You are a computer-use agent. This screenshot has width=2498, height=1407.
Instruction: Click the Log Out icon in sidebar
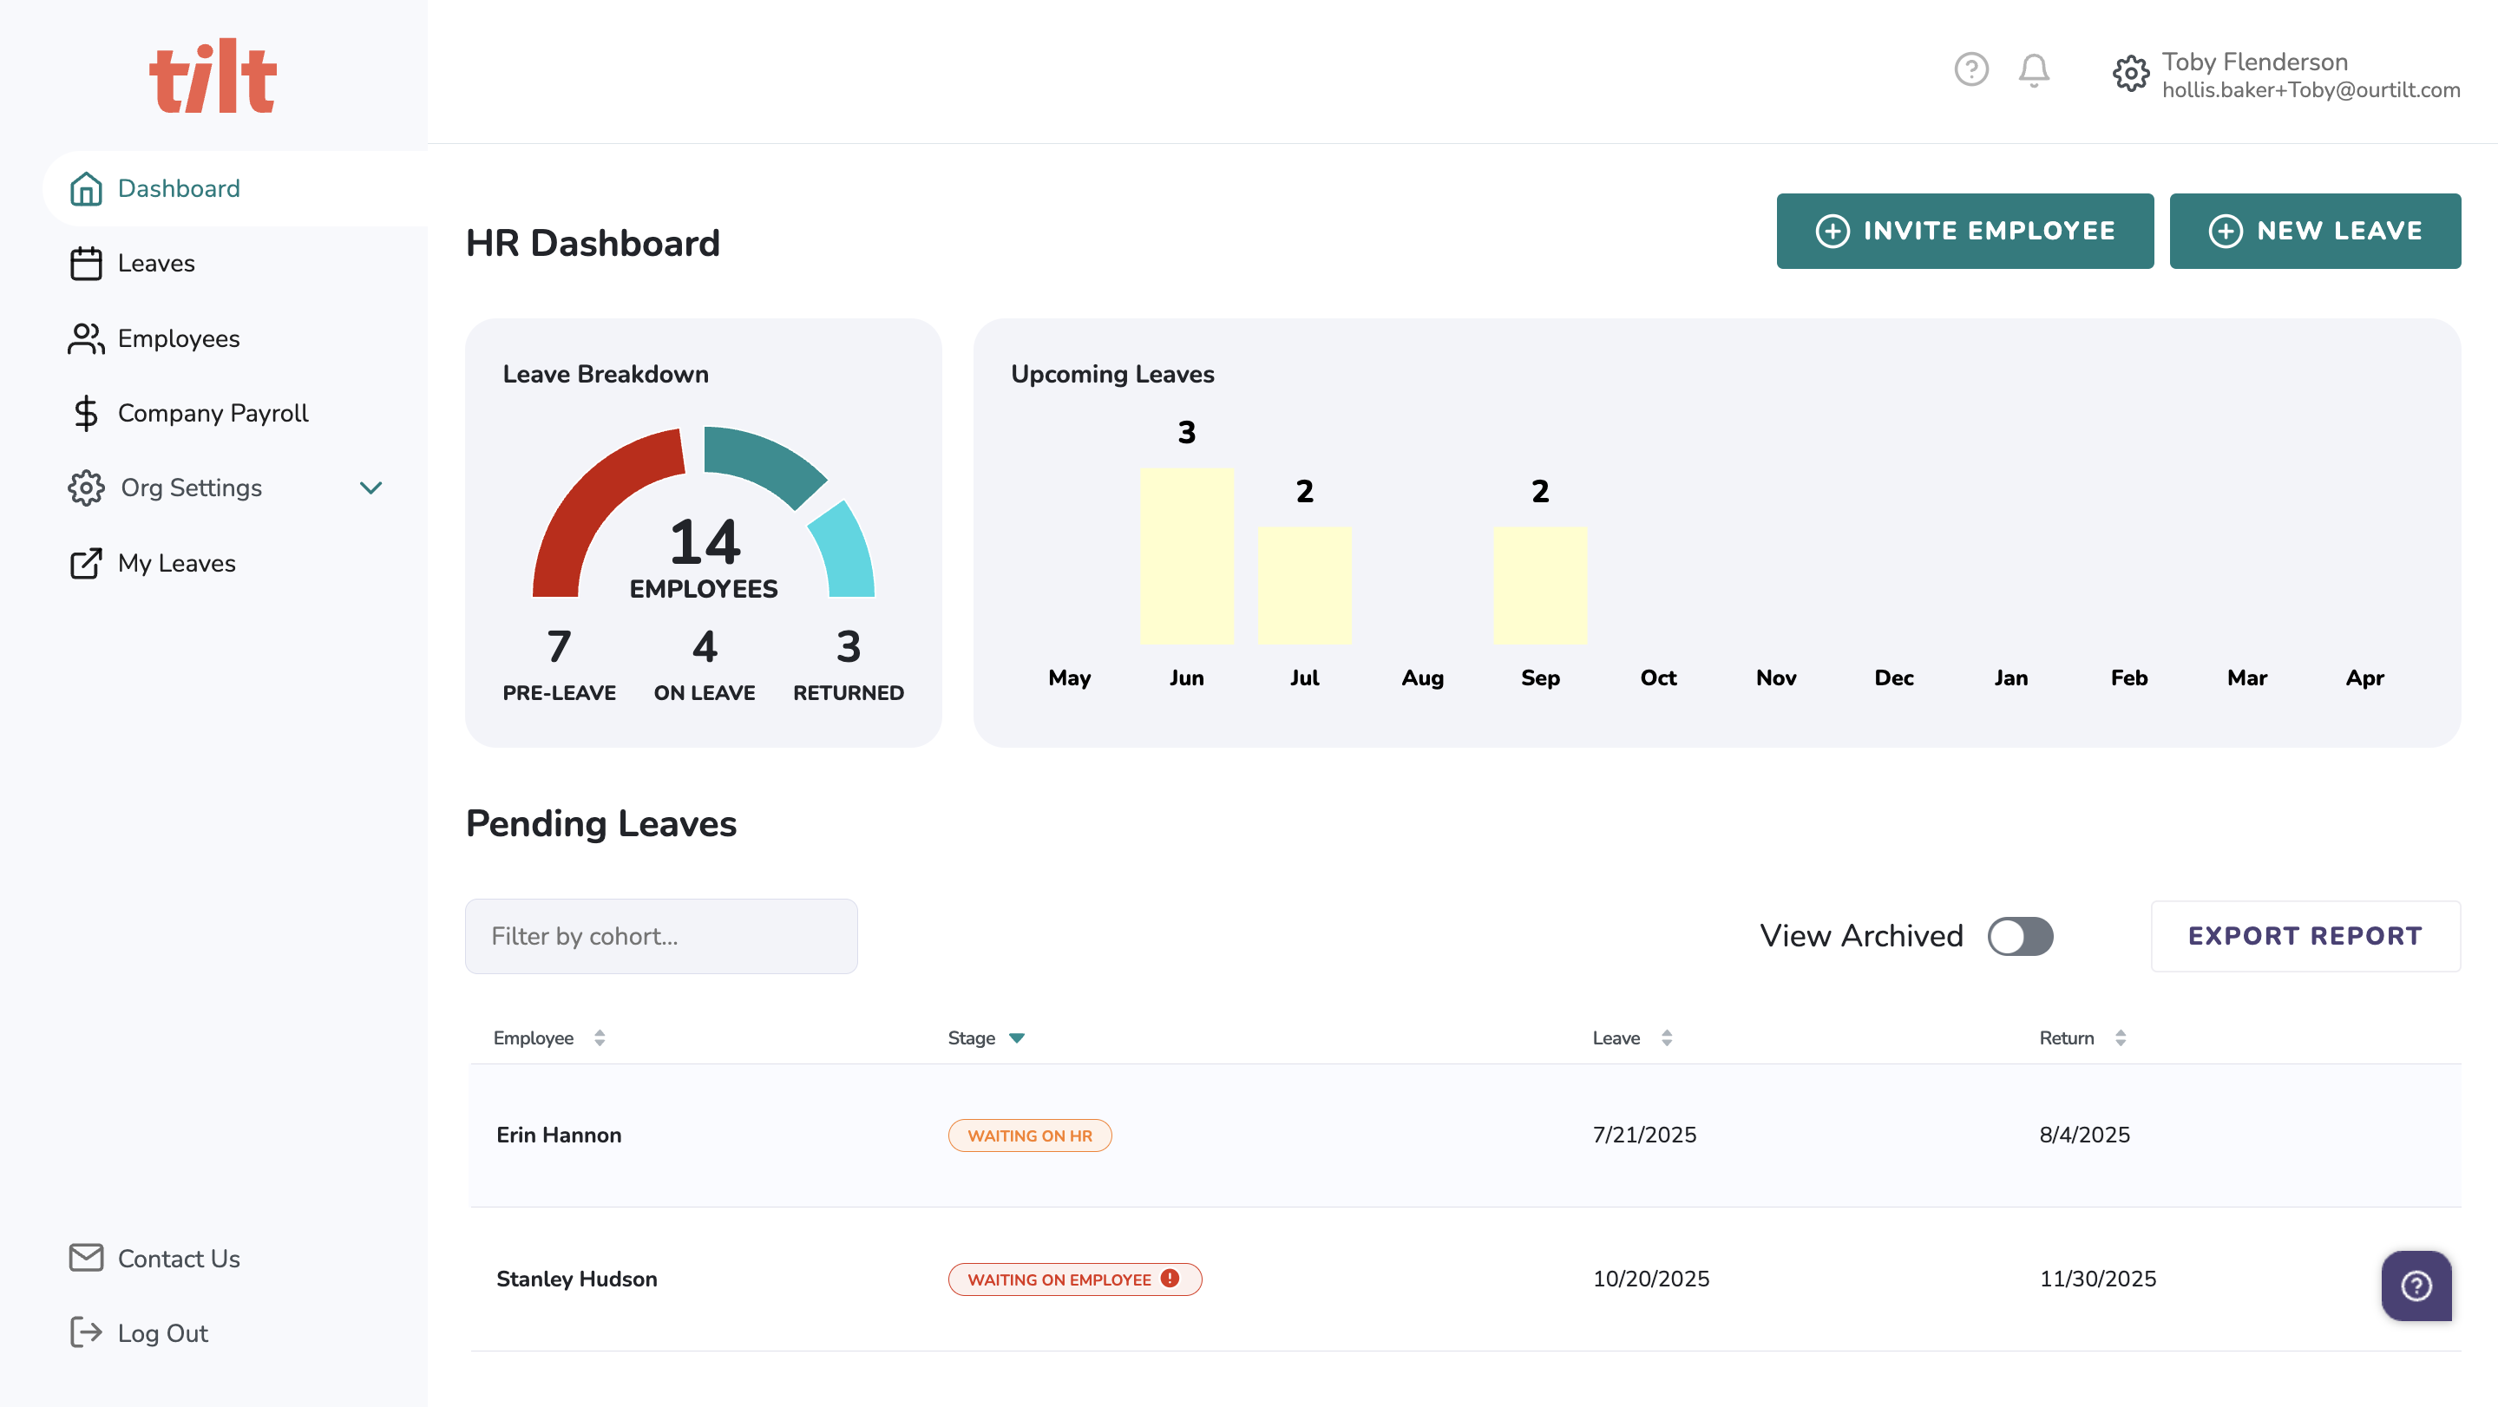coord(85,1332)
